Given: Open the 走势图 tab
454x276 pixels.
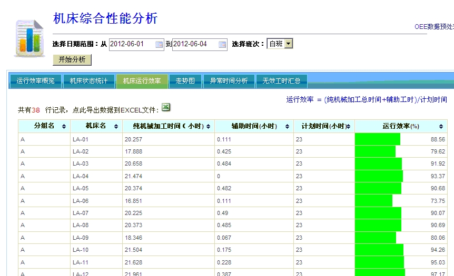Looking at the screenshot, I should (185, 81).
